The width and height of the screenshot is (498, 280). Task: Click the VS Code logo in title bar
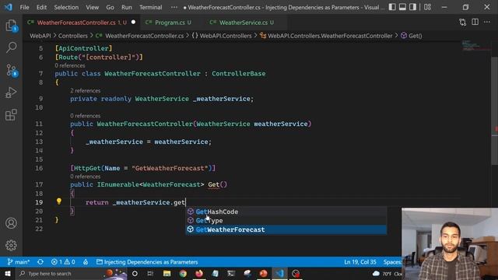pos(9,7)
